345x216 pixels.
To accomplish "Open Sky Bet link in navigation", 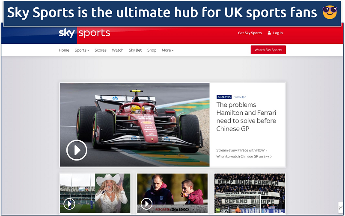I will [135, 50].
